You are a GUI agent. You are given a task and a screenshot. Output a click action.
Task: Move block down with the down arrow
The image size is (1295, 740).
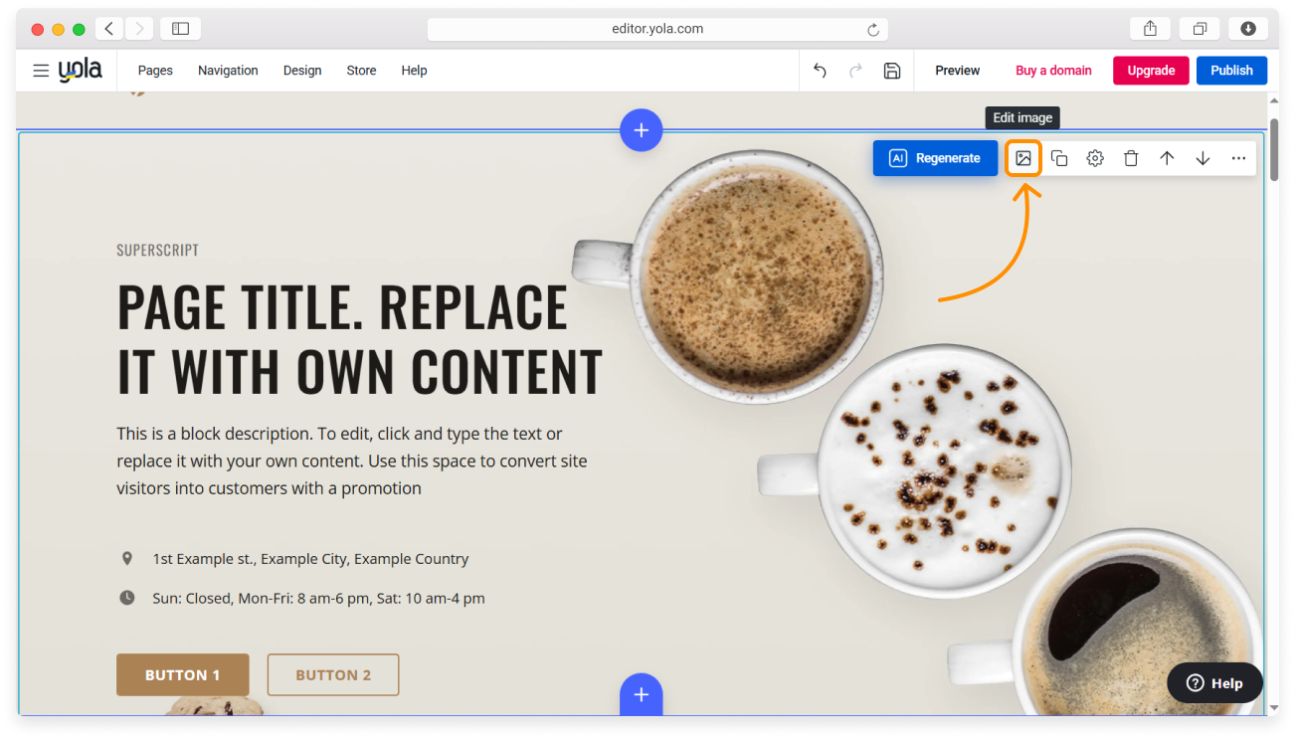tap(1202, 158)
